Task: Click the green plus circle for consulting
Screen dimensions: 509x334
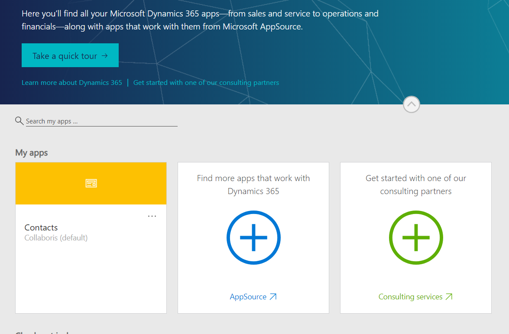Action: click(x=416, y=237)
